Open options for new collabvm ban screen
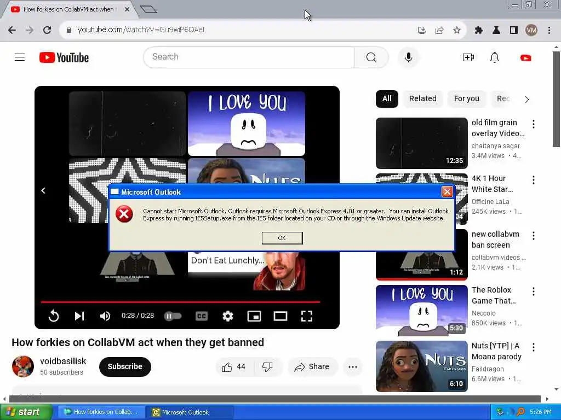This screenshot has height=420, width=561. pyautogui.click(x=534, y=235)
